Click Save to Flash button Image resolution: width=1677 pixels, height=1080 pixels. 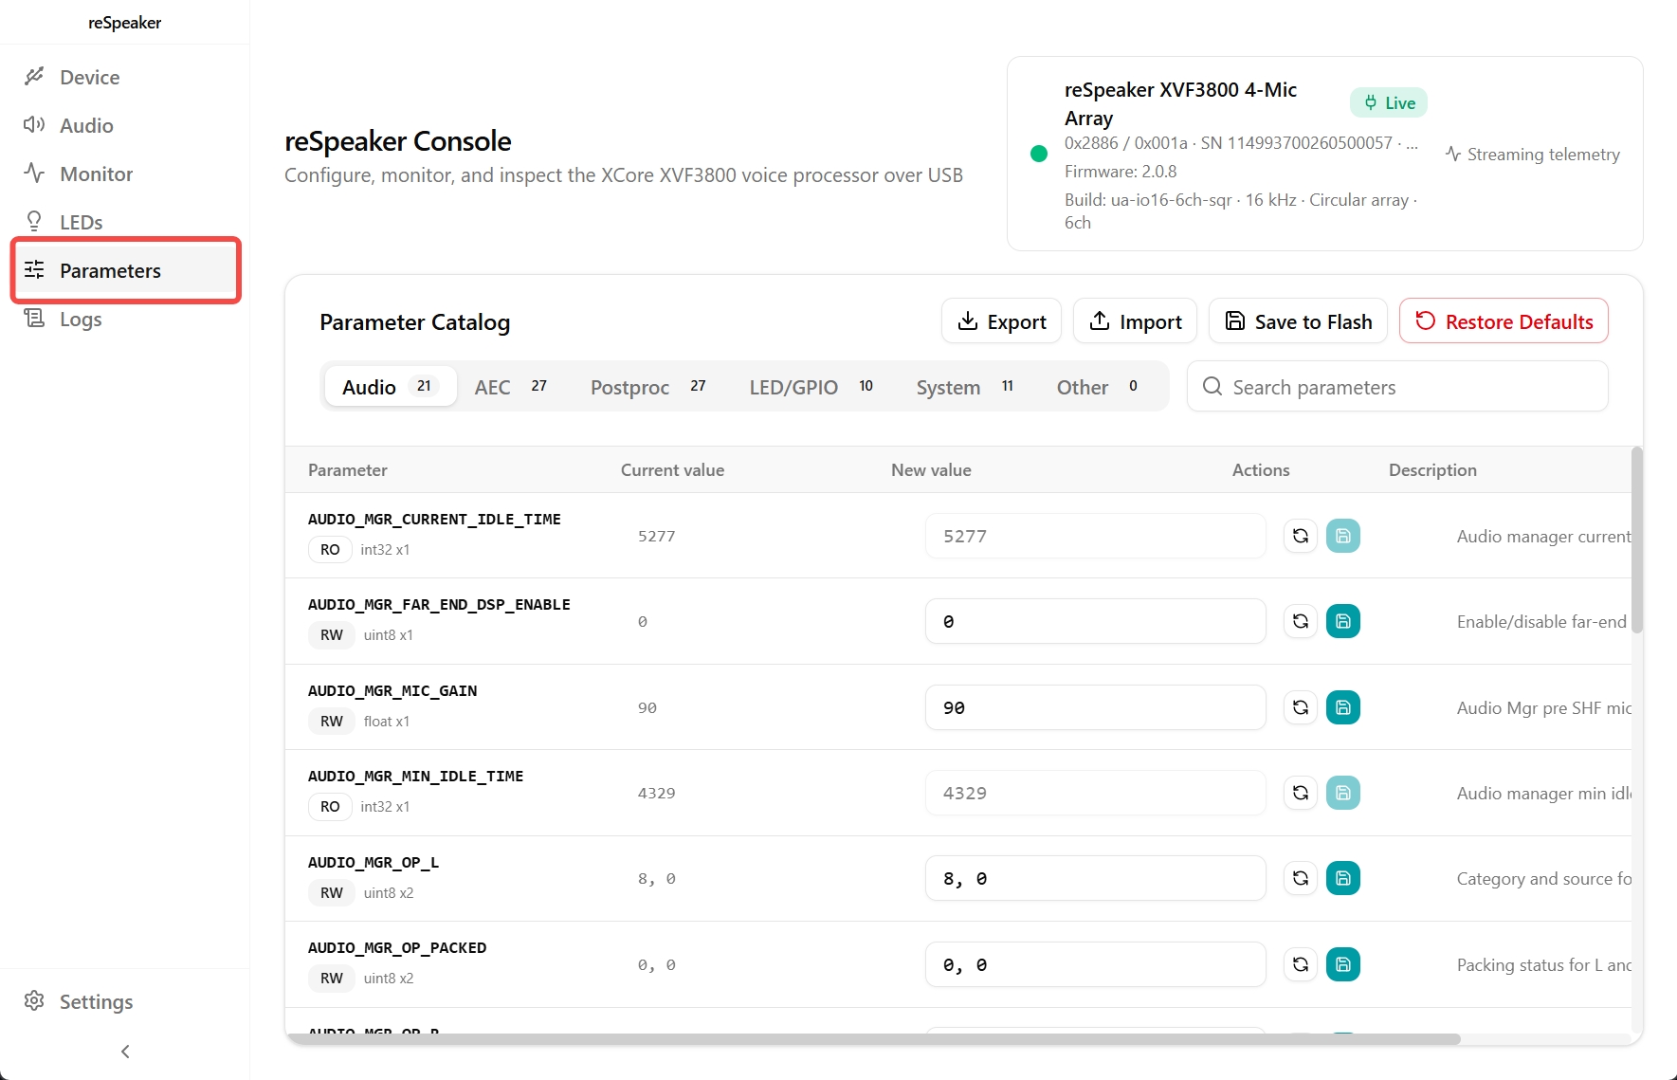1298,321
